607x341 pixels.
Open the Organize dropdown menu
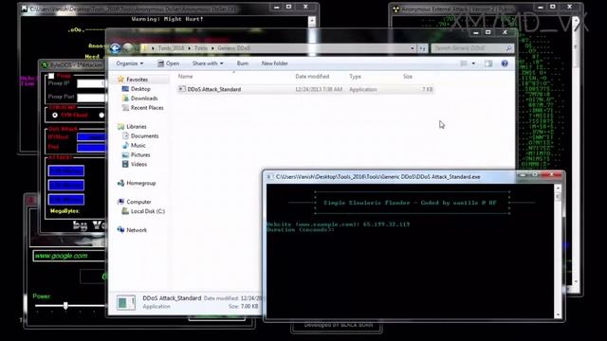[130, 63]
